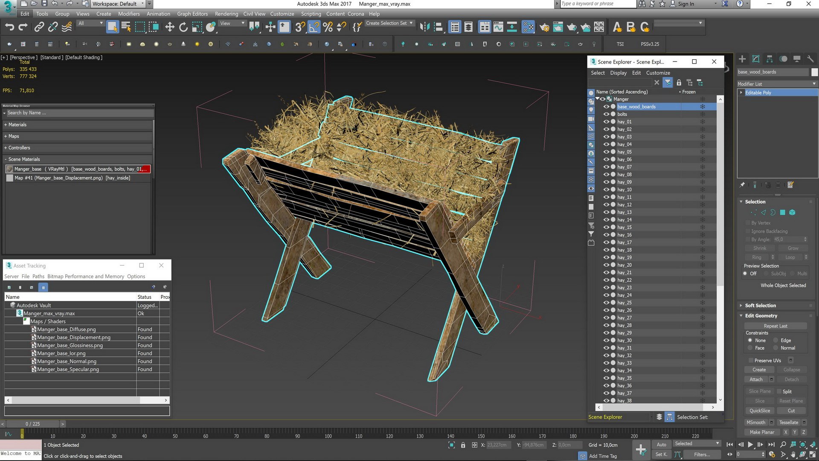Open the Graph Editors menu
Viewport: 819px width, 461px height.
click(x=192, y=14)
